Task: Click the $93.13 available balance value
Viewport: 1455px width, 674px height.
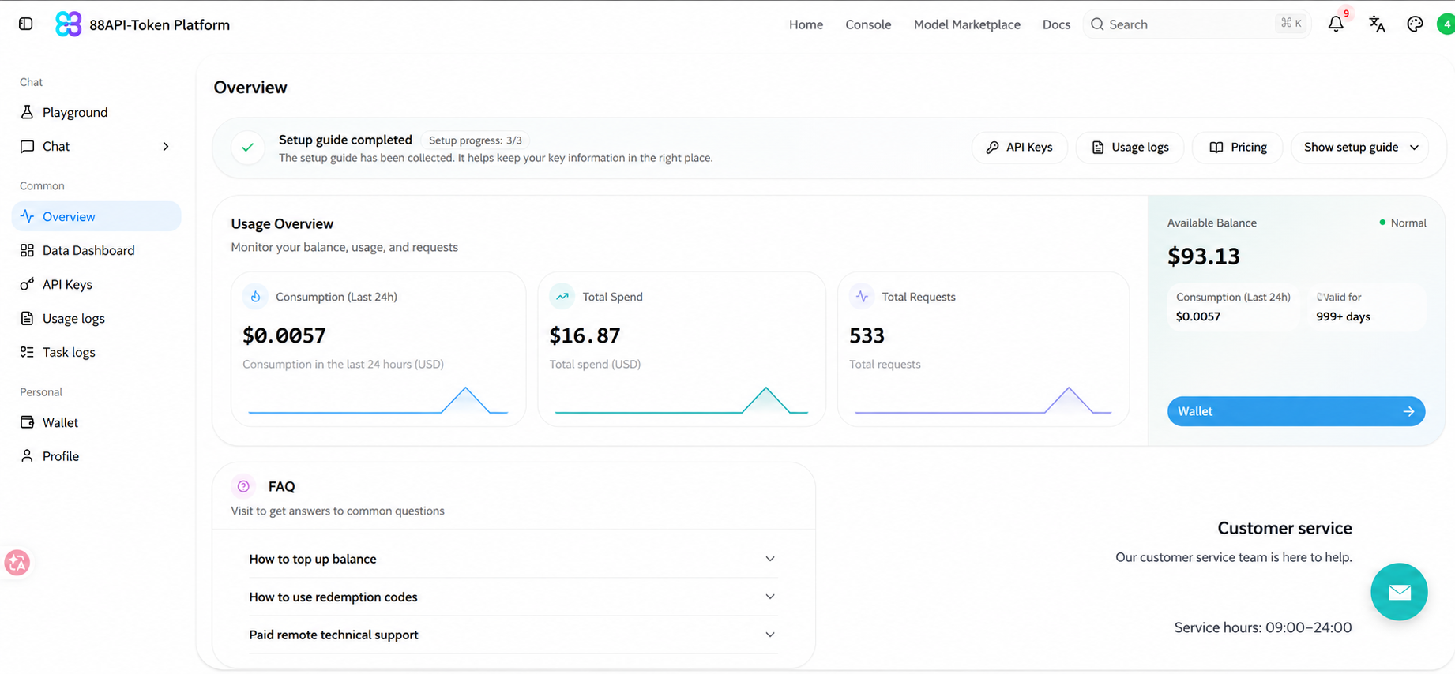Action: 1204,256
